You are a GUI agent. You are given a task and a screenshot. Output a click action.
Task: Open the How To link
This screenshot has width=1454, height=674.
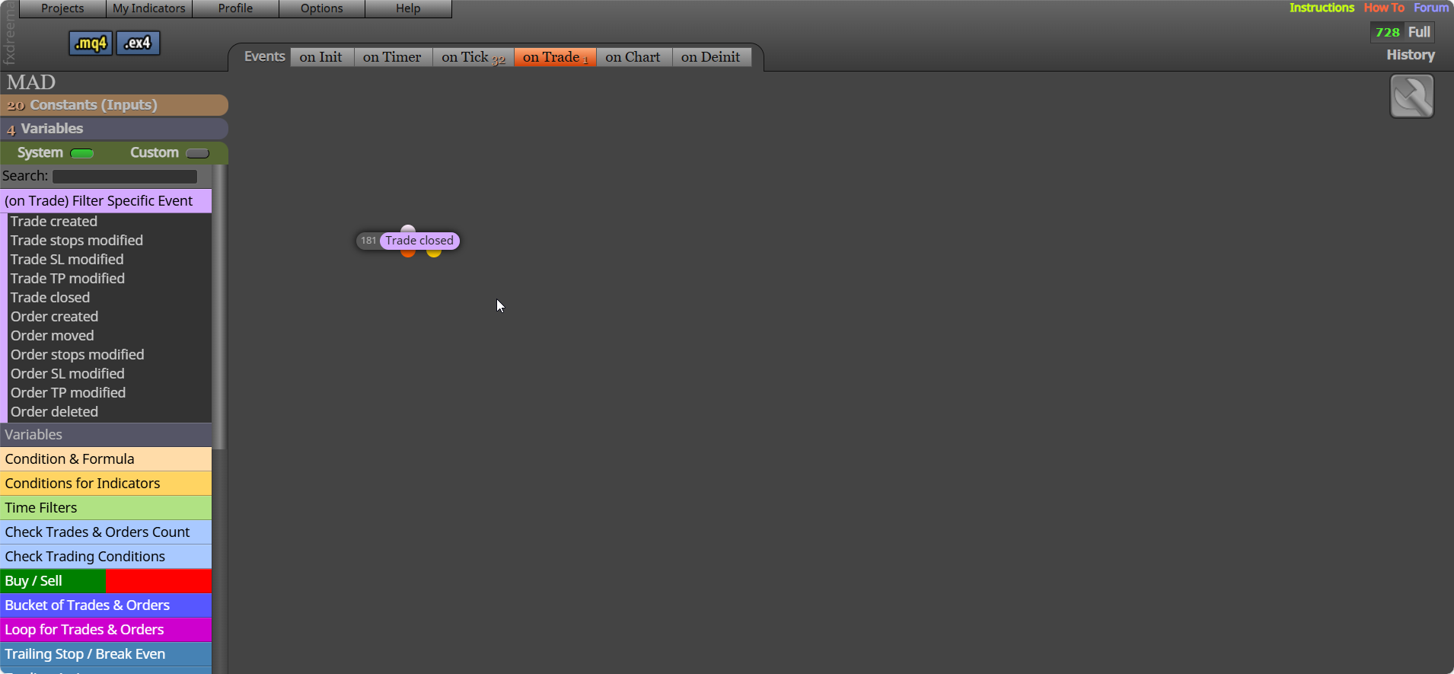[1384, 8]
